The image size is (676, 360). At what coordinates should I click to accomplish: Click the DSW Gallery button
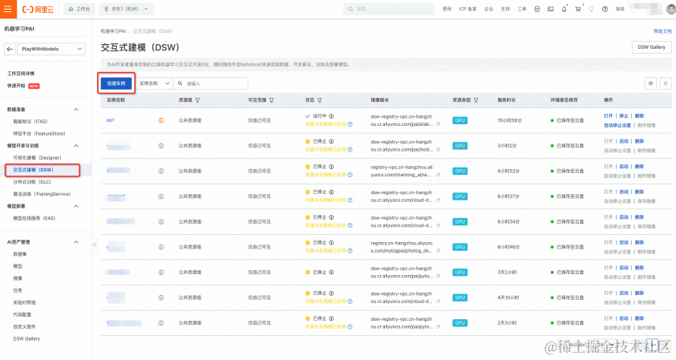click(651, 47)
